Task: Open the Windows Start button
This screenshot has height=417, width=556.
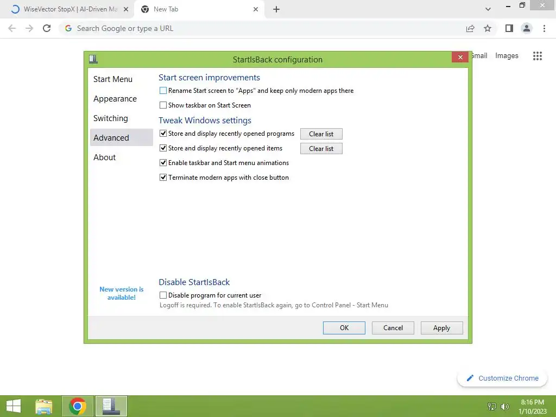Action: (14, 406)
